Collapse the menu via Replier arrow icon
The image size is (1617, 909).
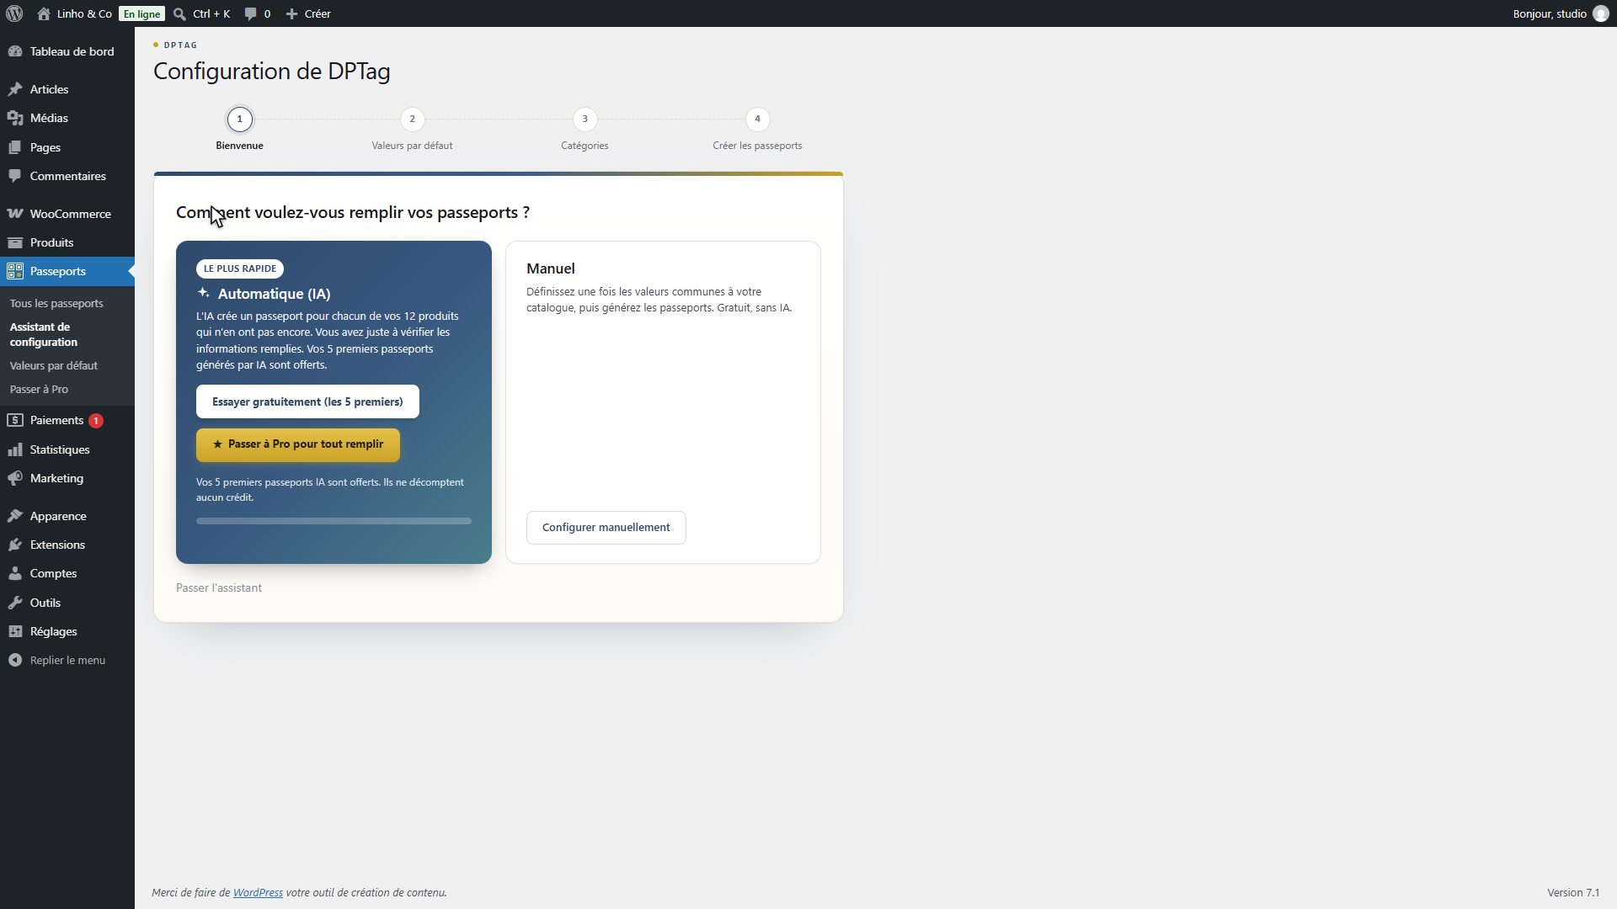click(x=15, y=660)
